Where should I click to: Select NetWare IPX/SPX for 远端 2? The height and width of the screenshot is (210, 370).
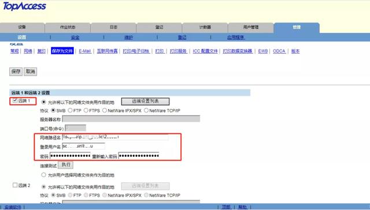[x=105, y=195]
